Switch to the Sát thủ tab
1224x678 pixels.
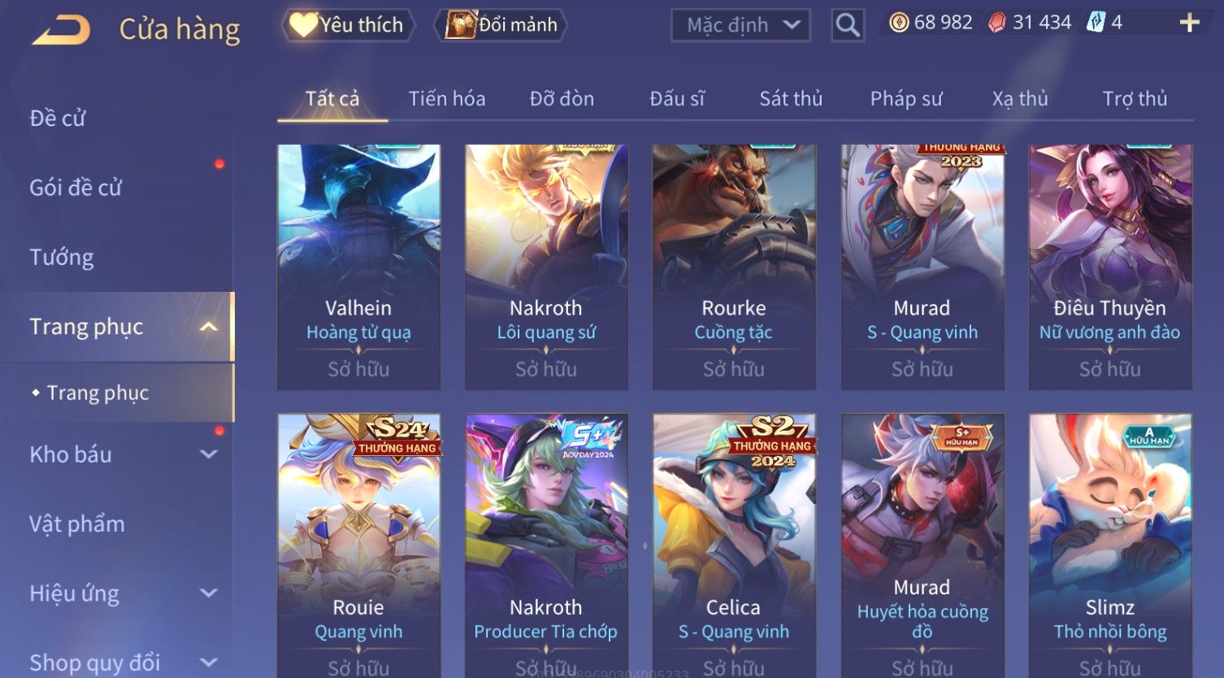pos(791,99)
